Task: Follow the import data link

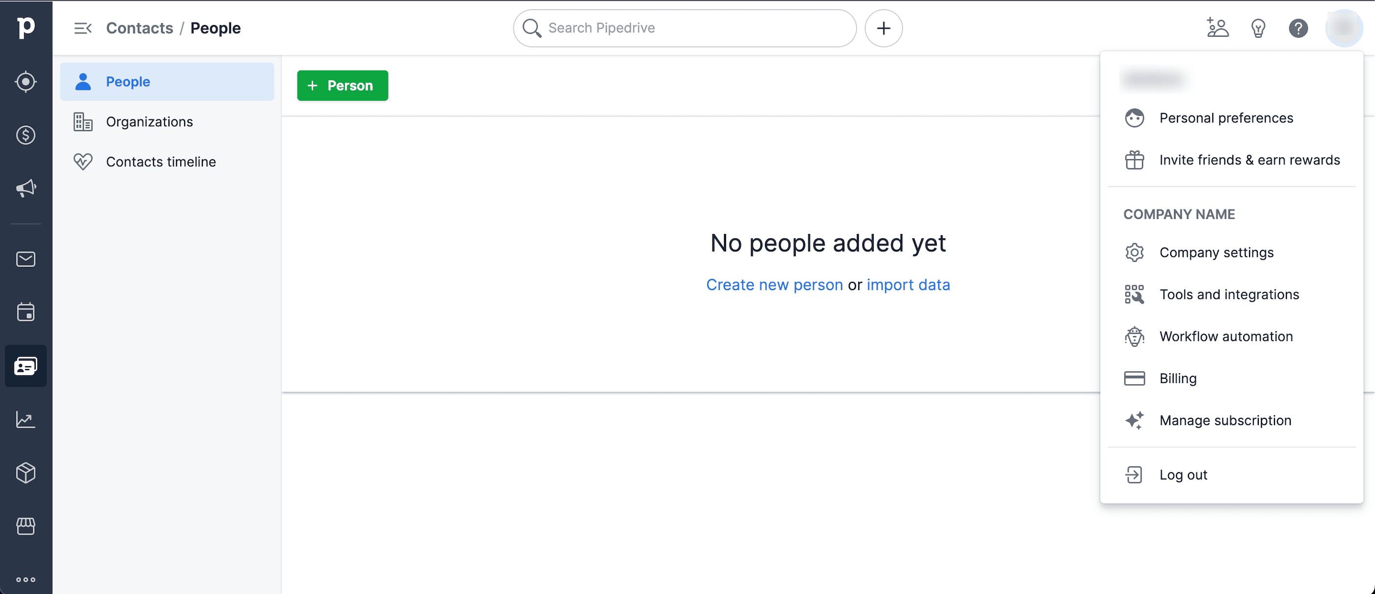Action: 908,285
